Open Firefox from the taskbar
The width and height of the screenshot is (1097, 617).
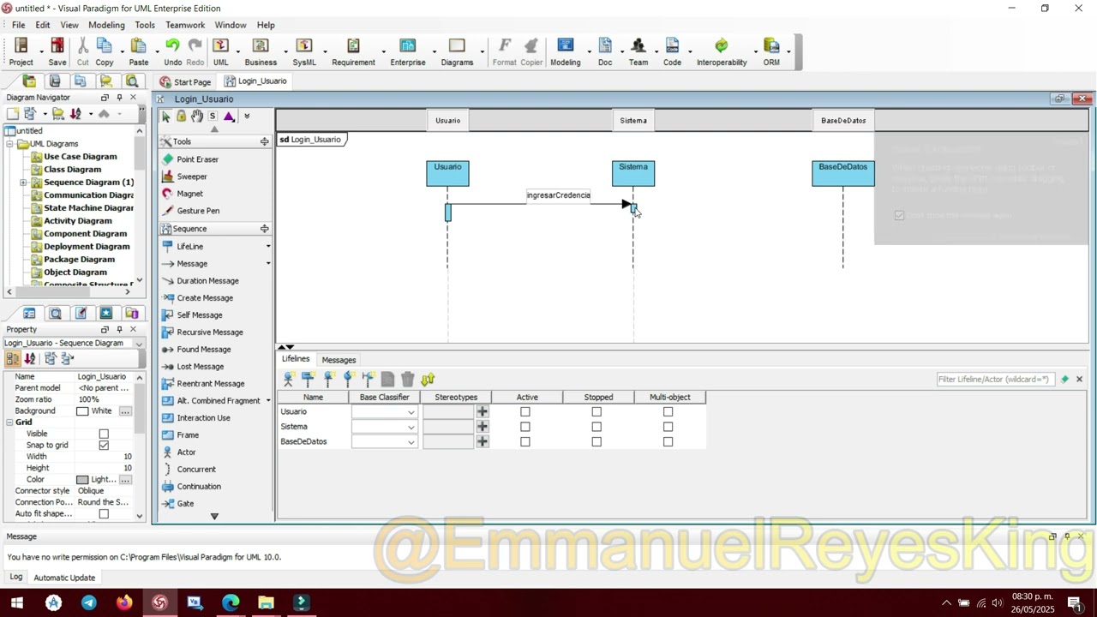click(x=124, y=602)
